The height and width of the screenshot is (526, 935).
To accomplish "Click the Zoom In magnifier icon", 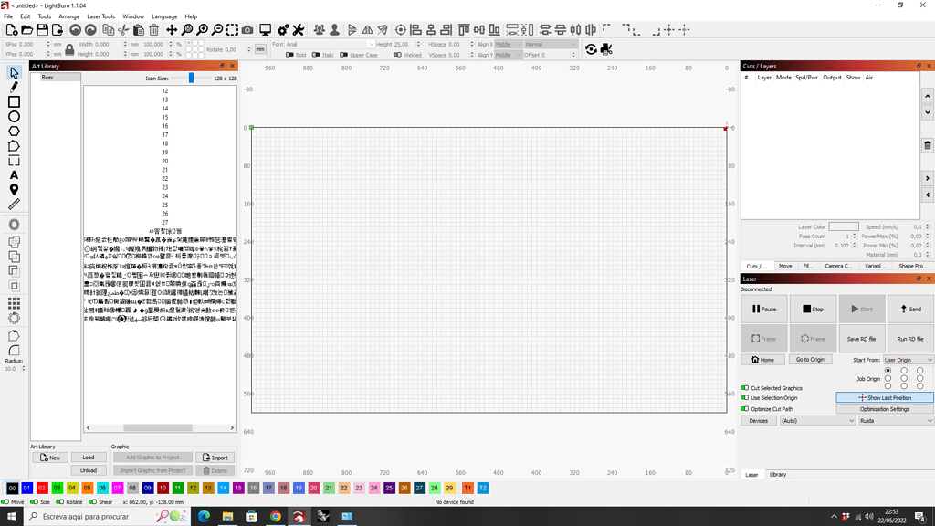I will pyautogui.click(x=203, y=30).
